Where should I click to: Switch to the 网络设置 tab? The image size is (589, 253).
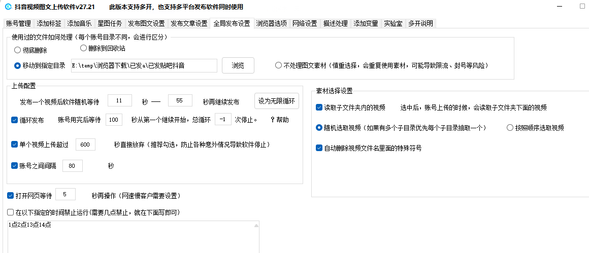pos(305,23)
